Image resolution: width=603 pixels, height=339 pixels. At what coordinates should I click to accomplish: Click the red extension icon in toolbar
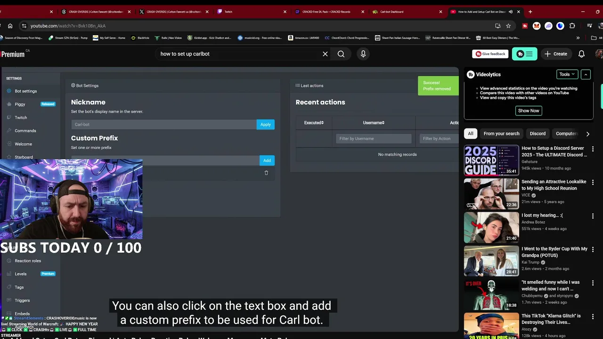click(525, 26)
